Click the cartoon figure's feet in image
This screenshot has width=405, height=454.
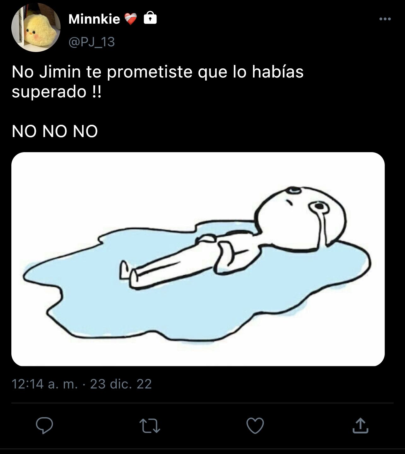tap(129, 272)
